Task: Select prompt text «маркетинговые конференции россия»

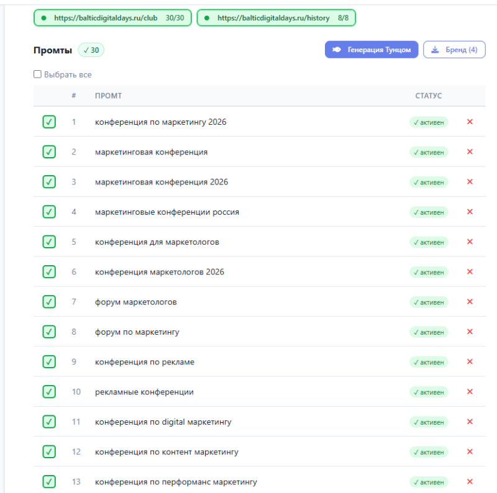Action: [x=167, y=212]
